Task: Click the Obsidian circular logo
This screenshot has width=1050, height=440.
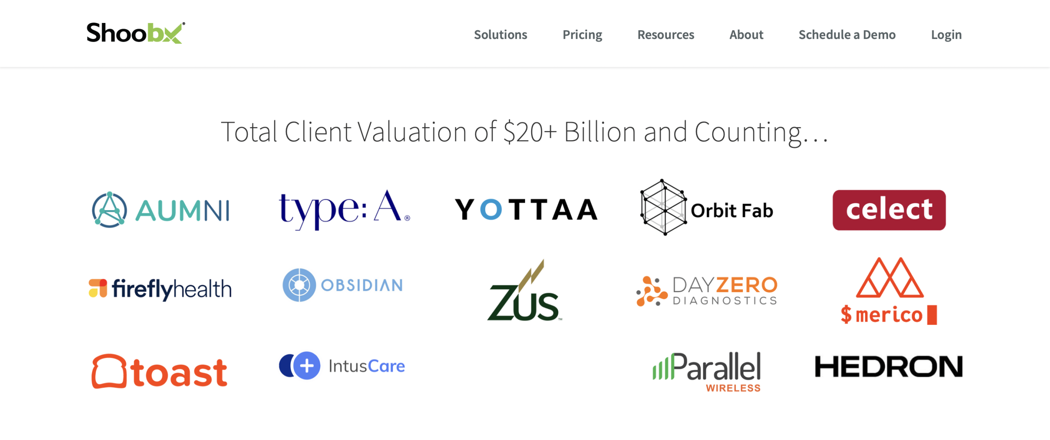Action: [x=342, y=285]
